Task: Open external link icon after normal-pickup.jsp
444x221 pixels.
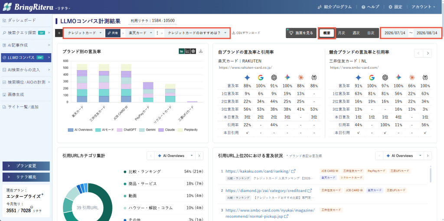Action: (286, 216)
